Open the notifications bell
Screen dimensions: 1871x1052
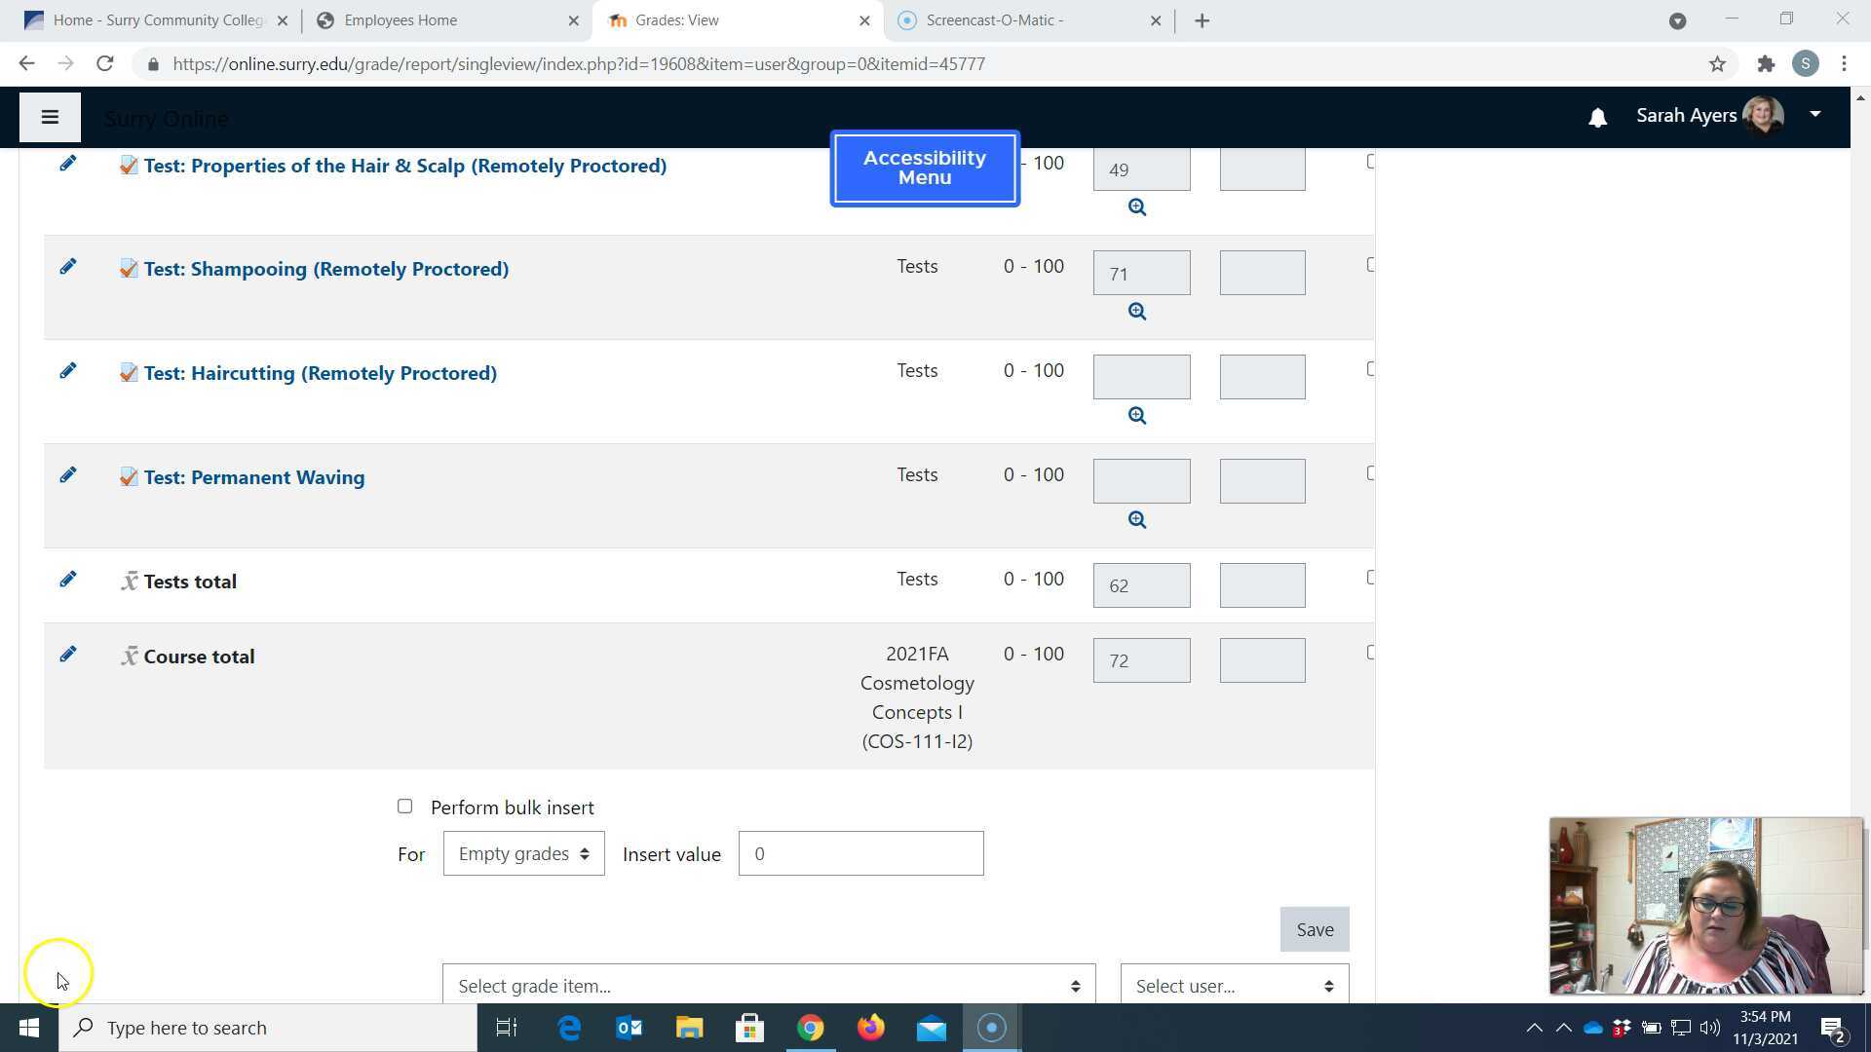1597,118
